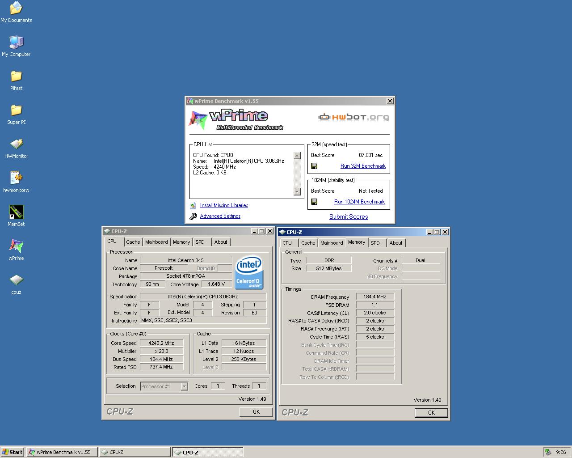Click the Install Missing Libraries icon
Screen dimensions: 572x458
[193, 206]
